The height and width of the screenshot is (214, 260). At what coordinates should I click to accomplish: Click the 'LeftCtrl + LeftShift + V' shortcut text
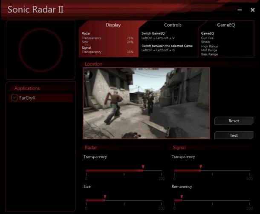pos(158,38)
